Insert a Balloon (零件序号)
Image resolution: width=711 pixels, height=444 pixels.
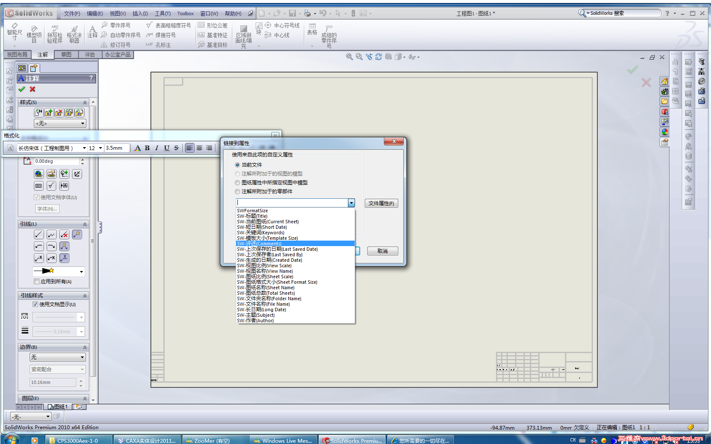pyautogui.click(x=116, y=25)
